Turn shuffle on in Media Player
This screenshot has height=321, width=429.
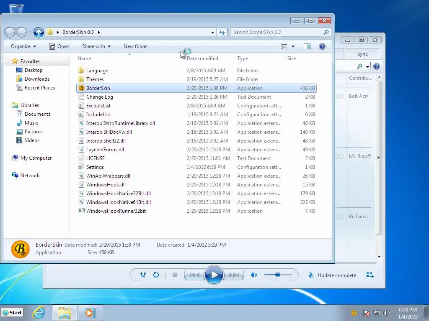click(x=143, y=275)
